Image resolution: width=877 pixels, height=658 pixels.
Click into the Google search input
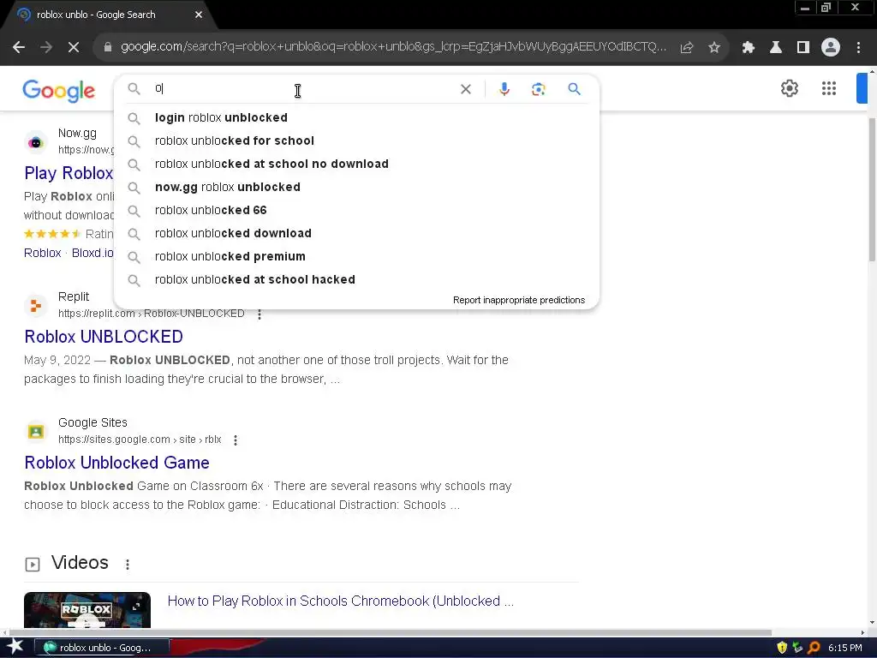pos(302,89)
